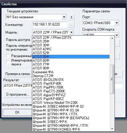The height and width of the screenshot is (133, 127).
Task: Click the Проверка связи button
Action: pos(18,74)
